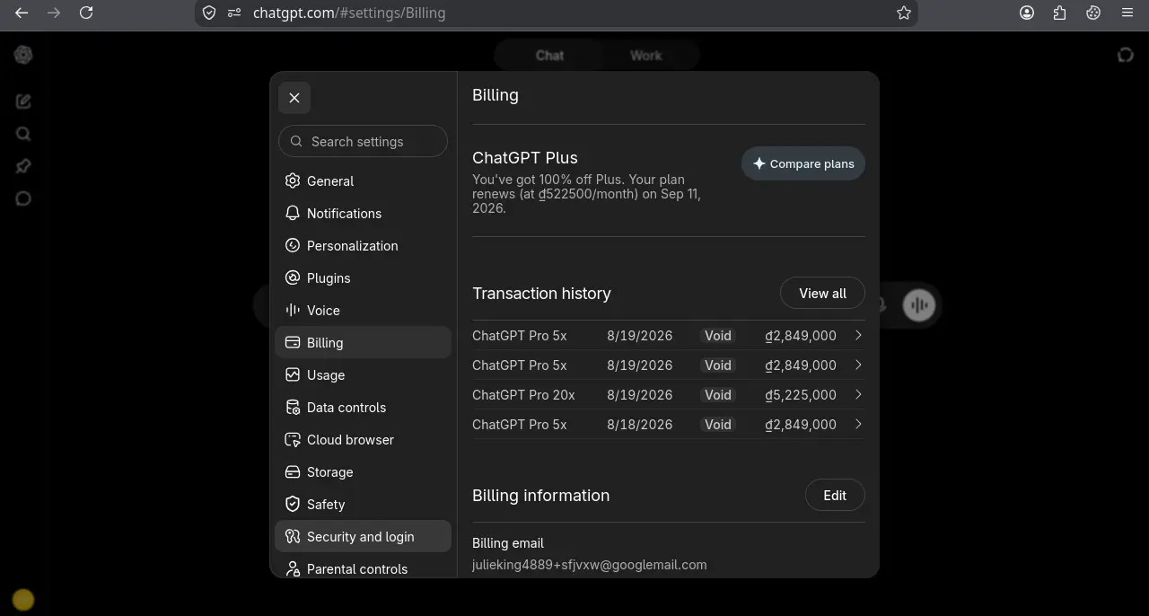Select the đ5,225,000 amount
Screen dimensions: 1149x616
coord(801,394)
